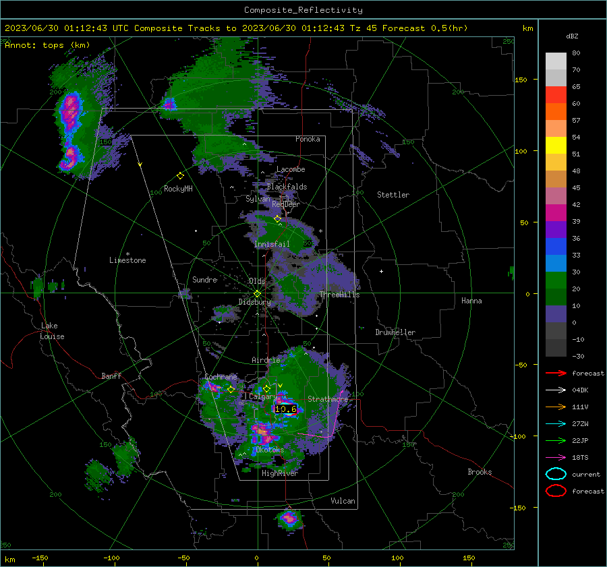Select the ThreeHills label

pos(339,295)
